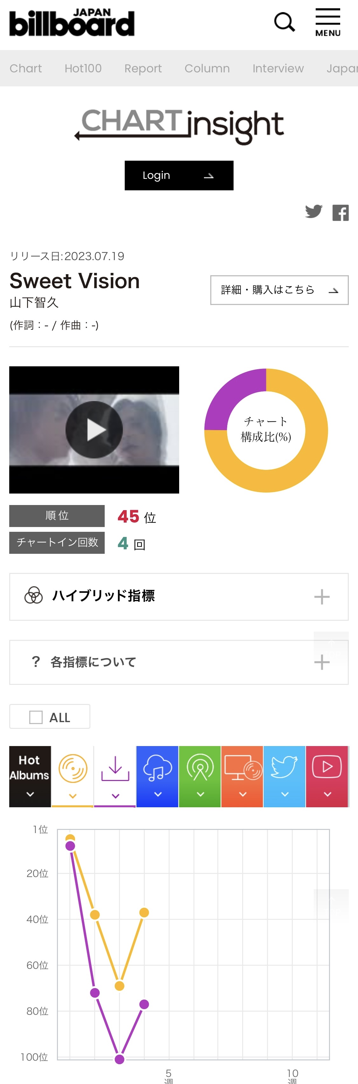Go to the Interview tab
This screenshot has width=358, height=1084.
(x=278, y=68)
